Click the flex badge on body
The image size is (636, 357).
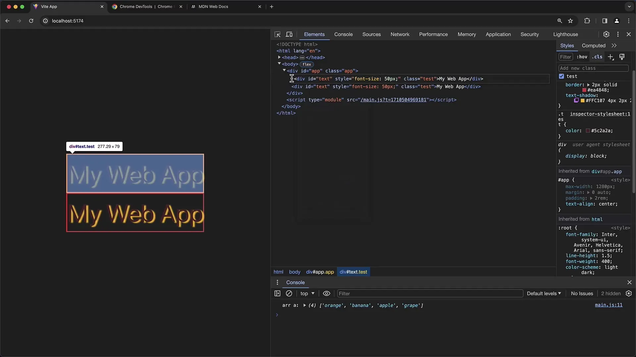click(x=307, y=64)
